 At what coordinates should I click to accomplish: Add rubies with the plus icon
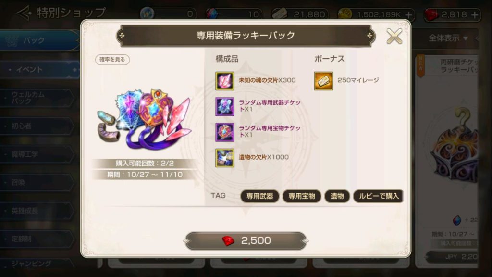tap(474, 14)
